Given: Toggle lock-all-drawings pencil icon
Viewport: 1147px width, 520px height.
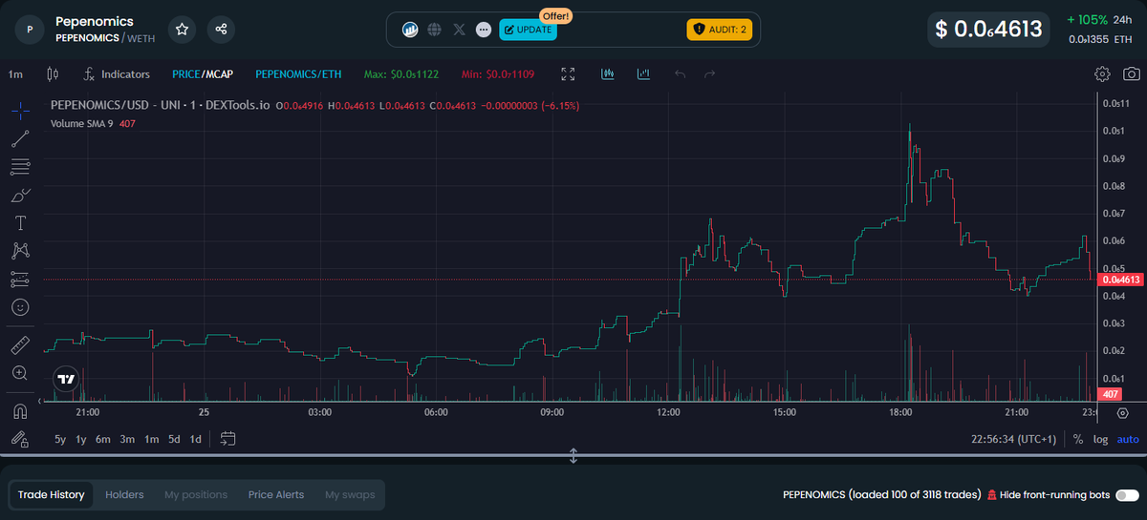Looking at the screenshot, I should [20, 439].
